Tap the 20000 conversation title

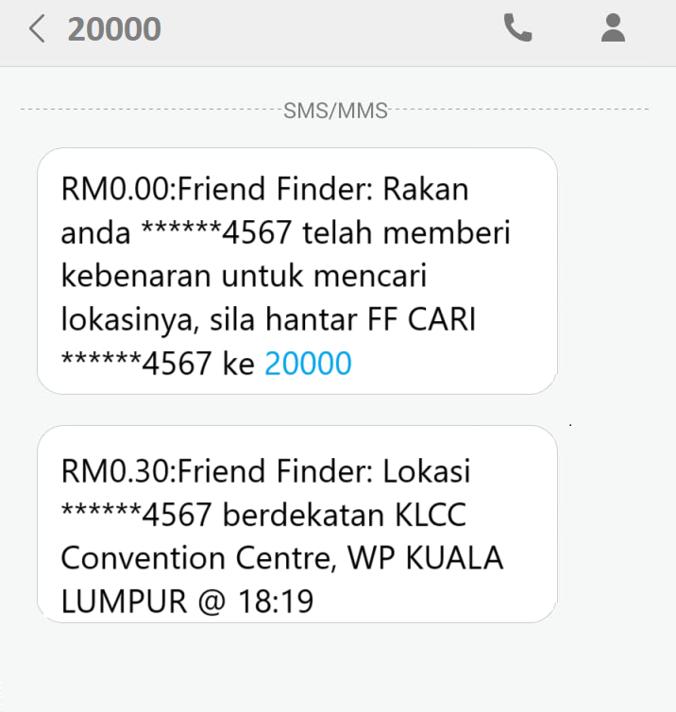114,29
